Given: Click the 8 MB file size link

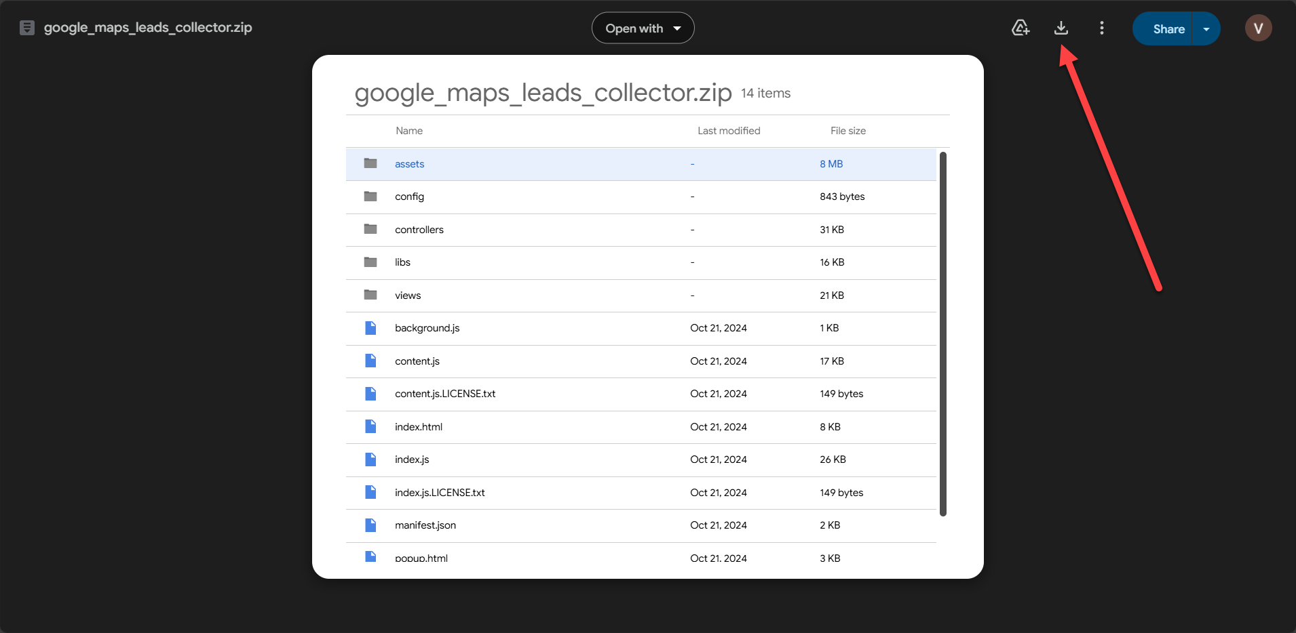Looking at the screenshot, I should point(831,163).
